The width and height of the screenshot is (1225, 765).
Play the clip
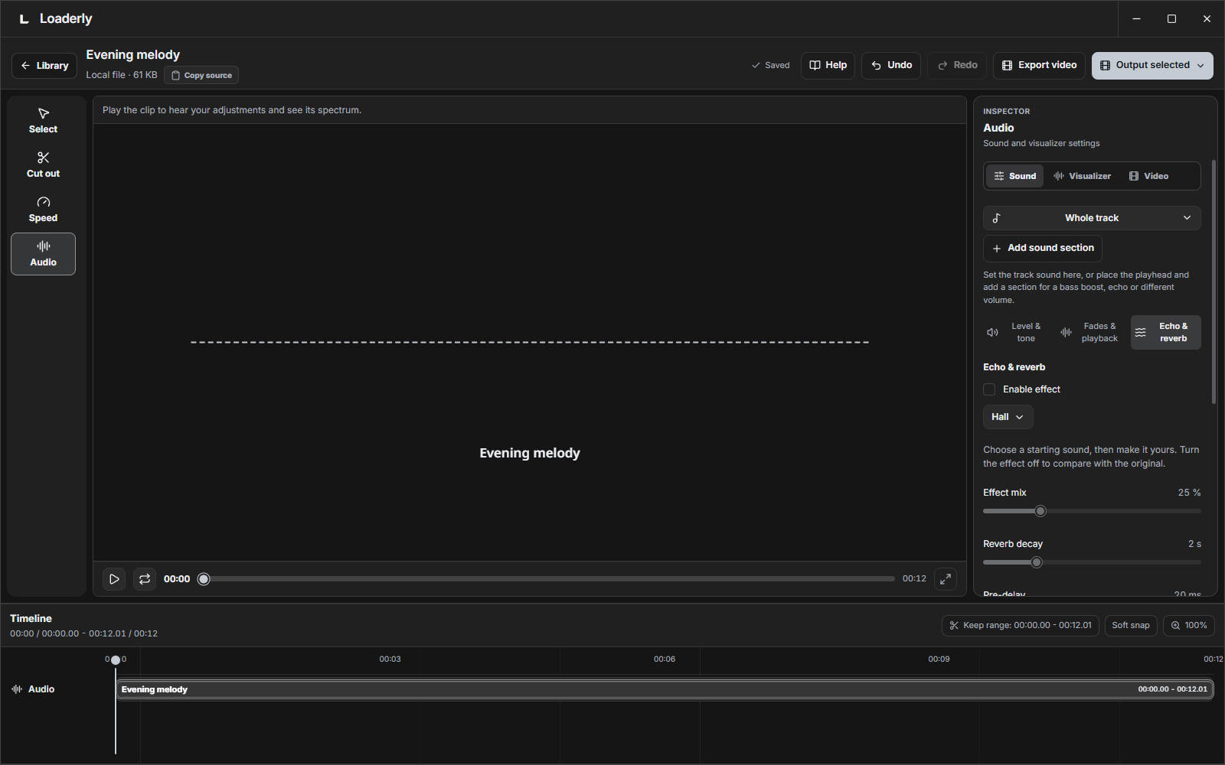[114, 579]
